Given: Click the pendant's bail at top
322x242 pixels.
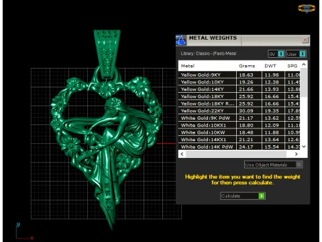Looking at the screenshot, I should [107, 54].
